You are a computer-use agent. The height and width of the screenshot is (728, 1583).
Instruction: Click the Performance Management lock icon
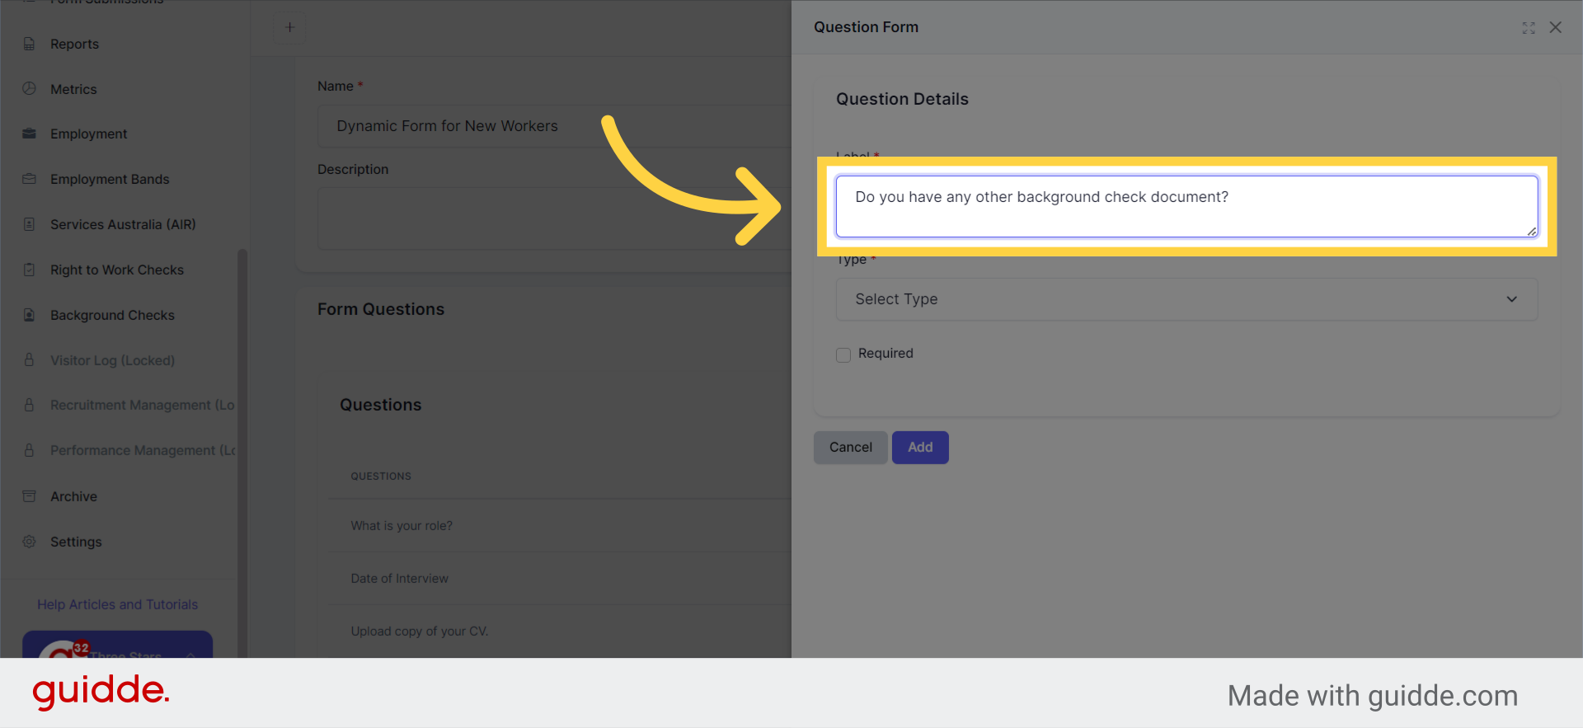30,450
